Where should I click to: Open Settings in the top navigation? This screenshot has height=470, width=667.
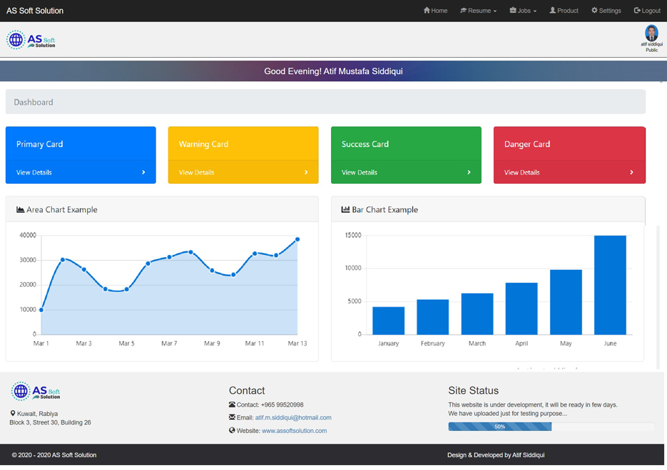606,11
